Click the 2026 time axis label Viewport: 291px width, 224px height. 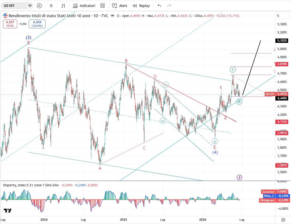[203, 220]
